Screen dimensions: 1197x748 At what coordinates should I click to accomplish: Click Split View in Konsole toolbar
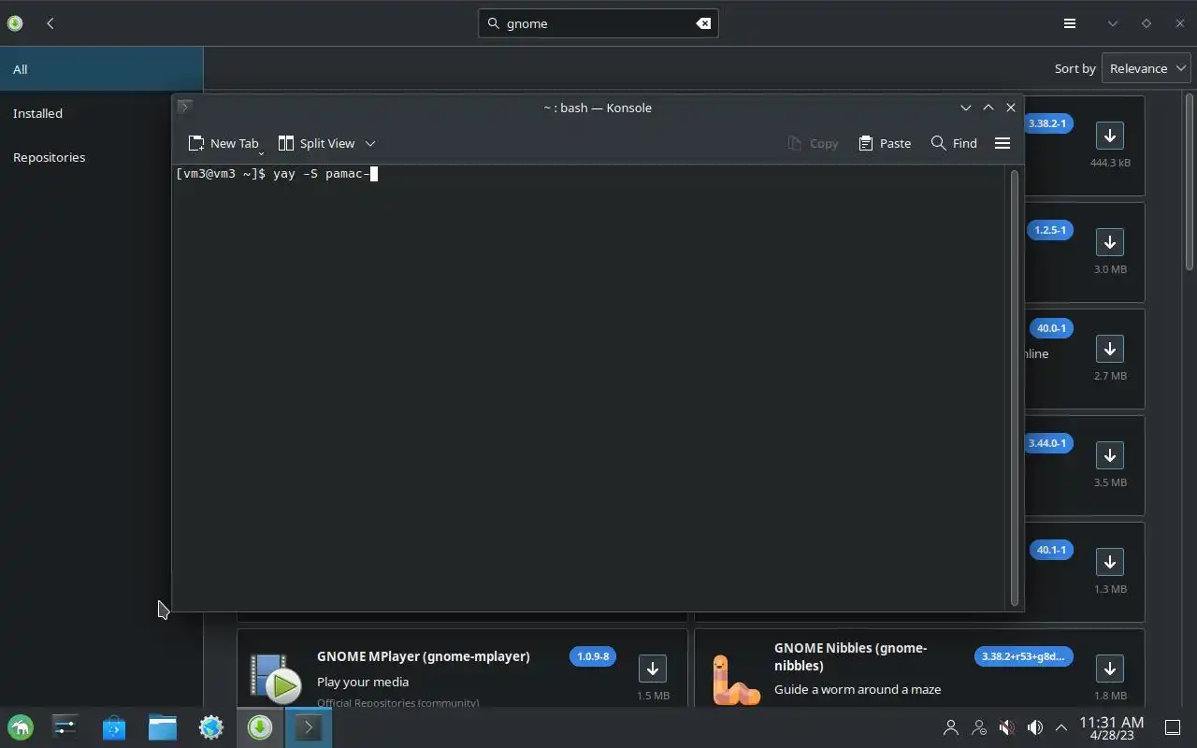point(317,143)
